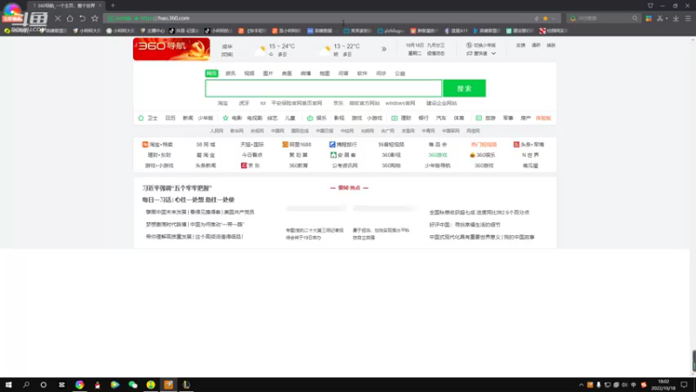
Task: Open the 头条·军情 site link
Action: point(529,145)
